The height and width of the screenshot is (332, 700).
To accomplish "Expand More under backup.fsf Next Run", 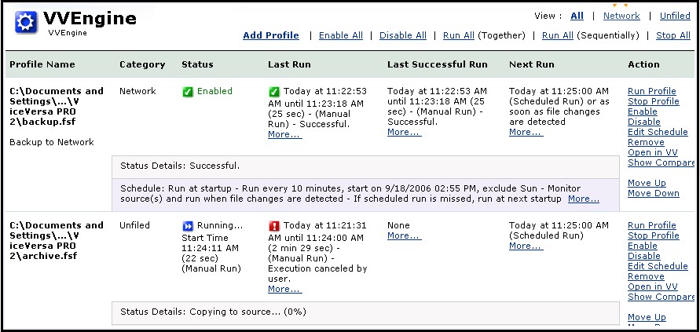I will pyautogui.click(x=526, y=132).
